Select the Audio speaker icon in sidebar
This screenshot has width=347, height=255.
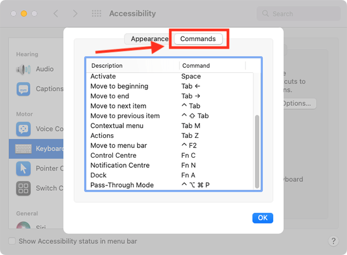(x=23, y=69)
